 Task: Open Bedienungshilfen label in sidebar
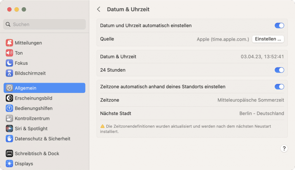pyautogui.click(x=33, y=108)
